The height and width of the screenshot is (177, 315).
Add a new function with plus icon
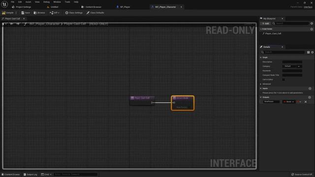click(x=312, y=29)
